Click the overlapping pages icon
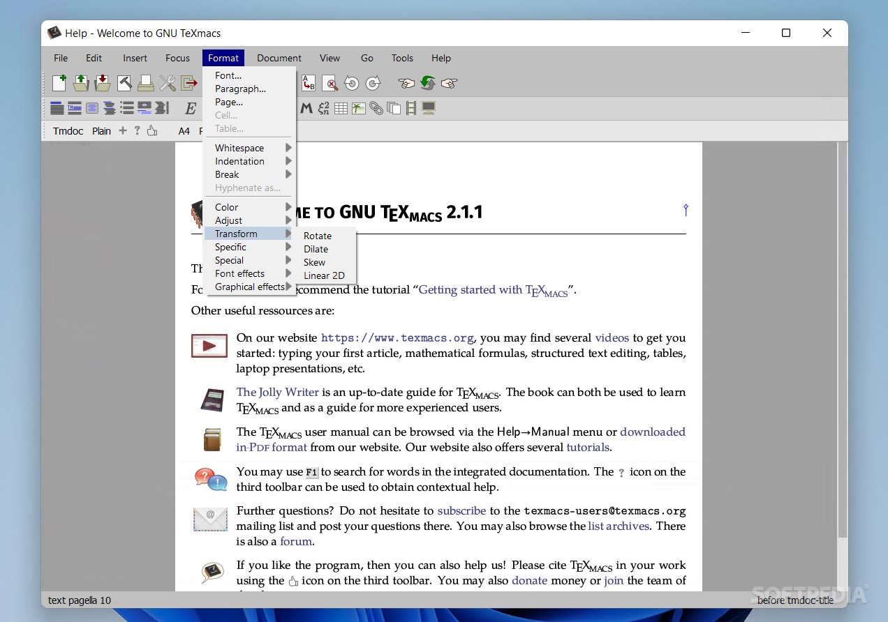Image resolution: width=888 pixels, height=622 pixels. (394, 108)
